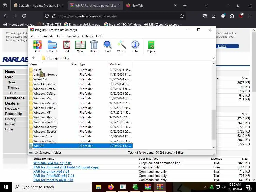256x192 pixels.
Task: Open Firefox account profile icon
Action: coord(223,16)
